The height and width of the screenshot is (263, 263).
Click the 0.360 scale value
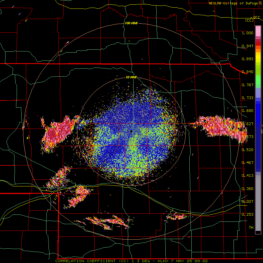[248, 188]
